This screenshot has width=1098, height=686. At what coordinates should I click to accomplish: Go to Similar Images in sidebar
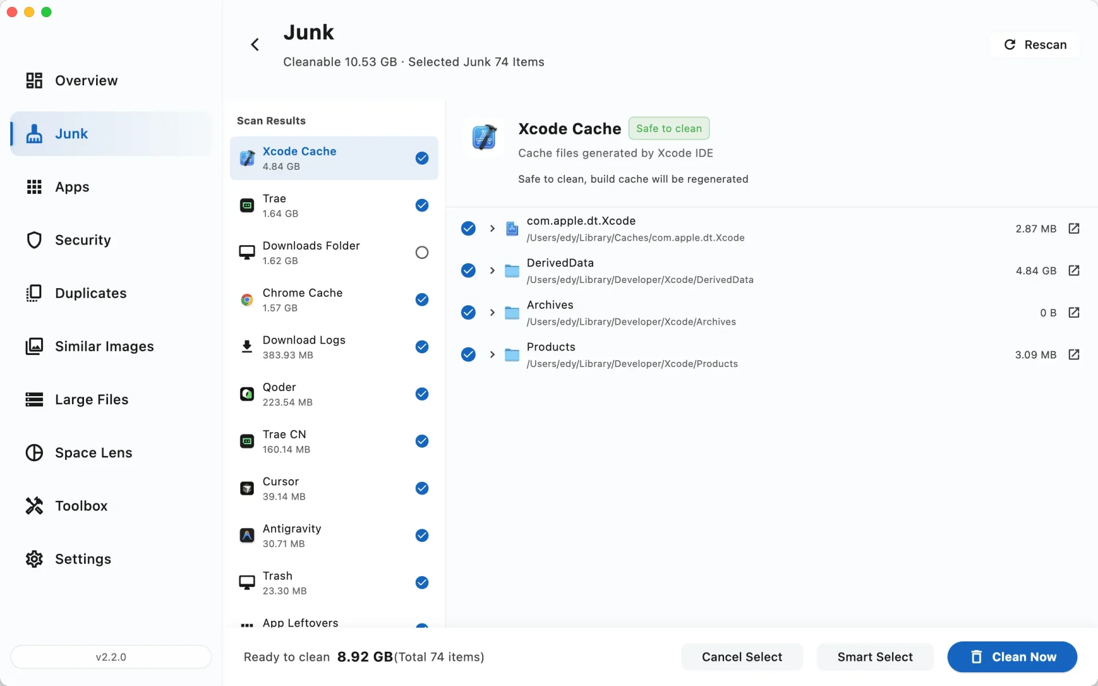pyautogui.click(x=104, y=346)
